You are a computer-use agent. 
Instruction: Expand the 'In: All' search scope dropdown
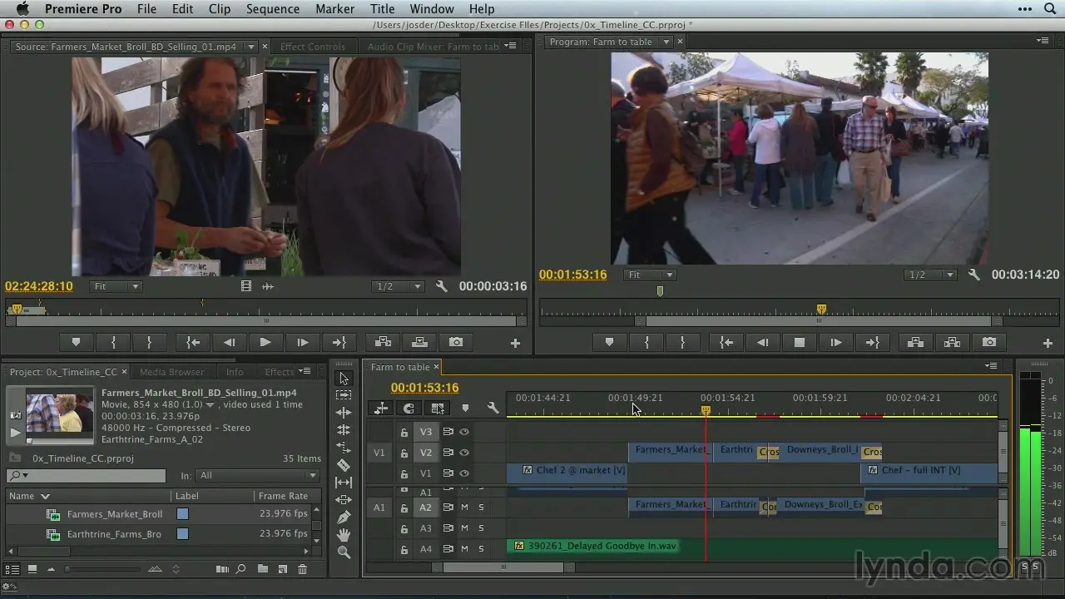[257, 475]
